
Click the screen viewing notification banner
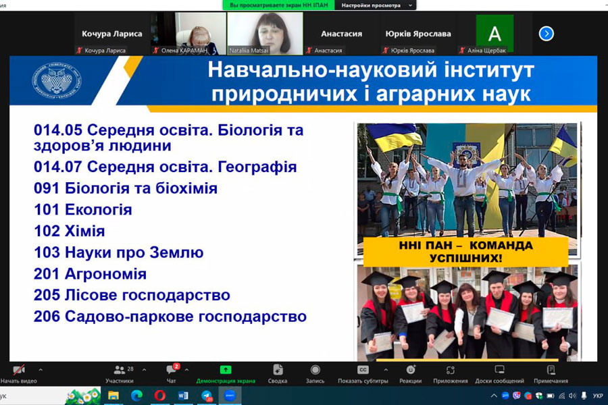(x=278, y=5)
